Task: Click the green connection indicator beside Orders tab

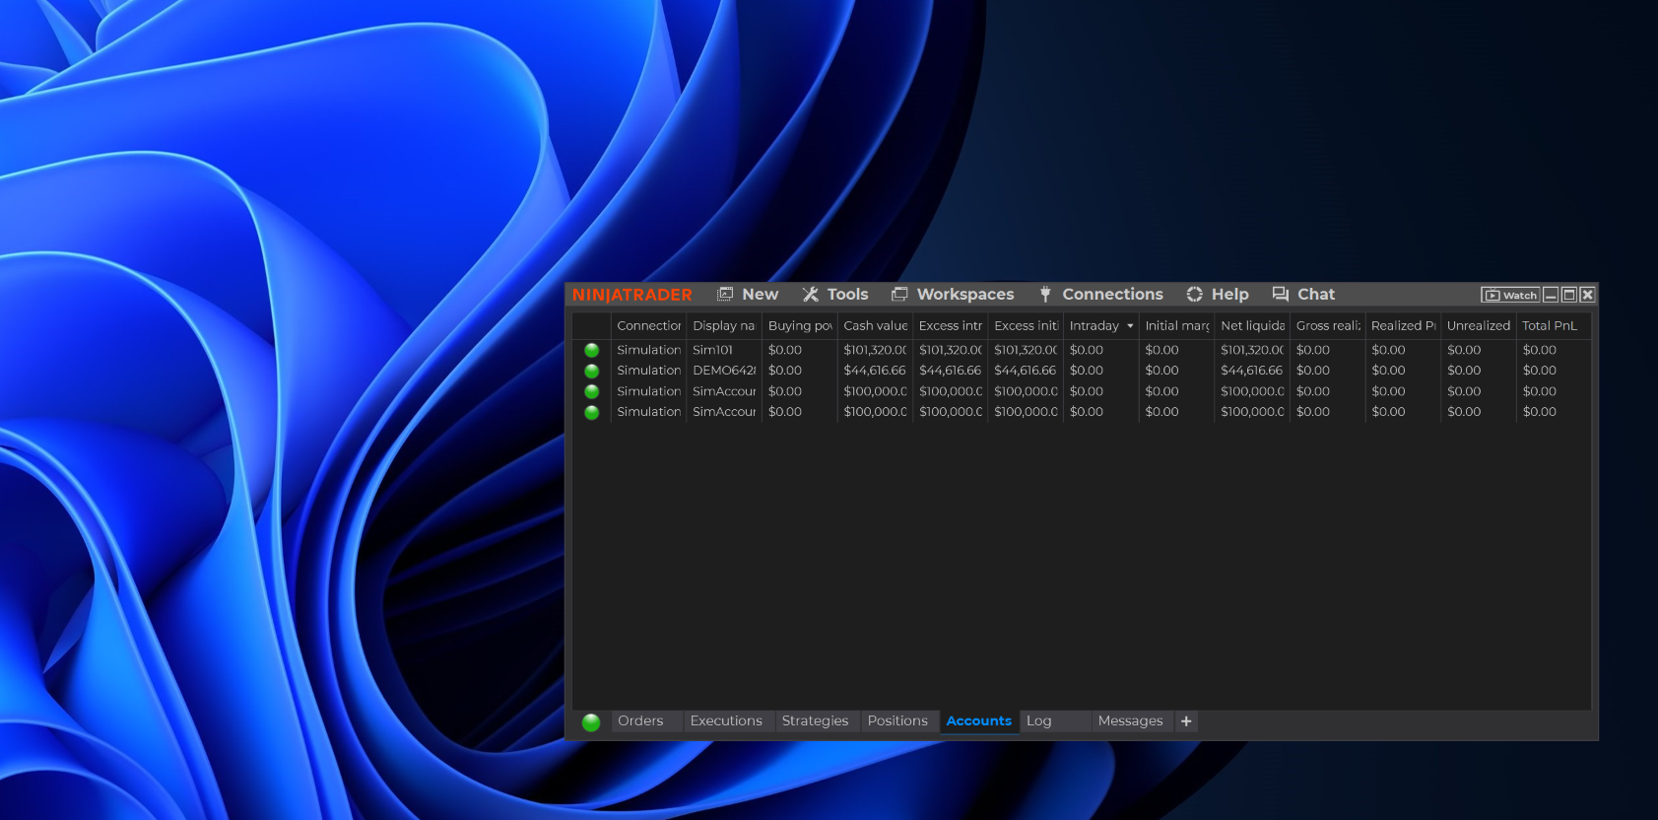Action: (591, 721)
